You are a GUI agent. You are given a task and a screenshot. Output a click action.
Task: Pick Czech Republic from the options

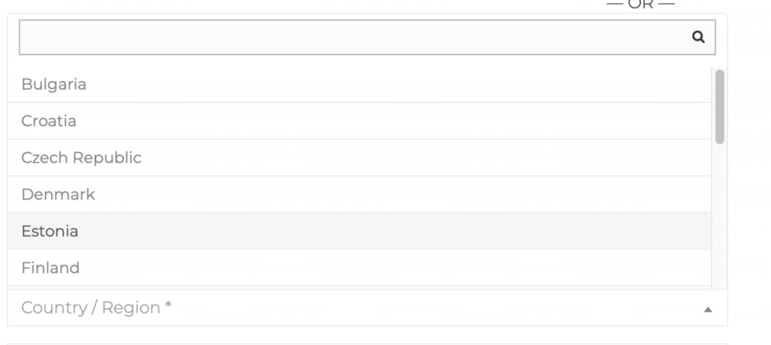pyautogui.click(x=359, y=157)
